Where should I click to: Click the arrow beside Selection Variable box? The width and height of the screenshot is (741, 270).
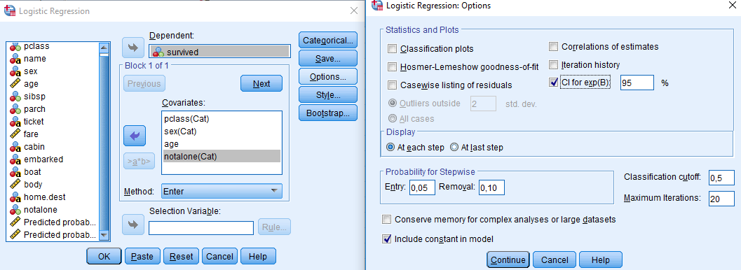click(132, 225)
